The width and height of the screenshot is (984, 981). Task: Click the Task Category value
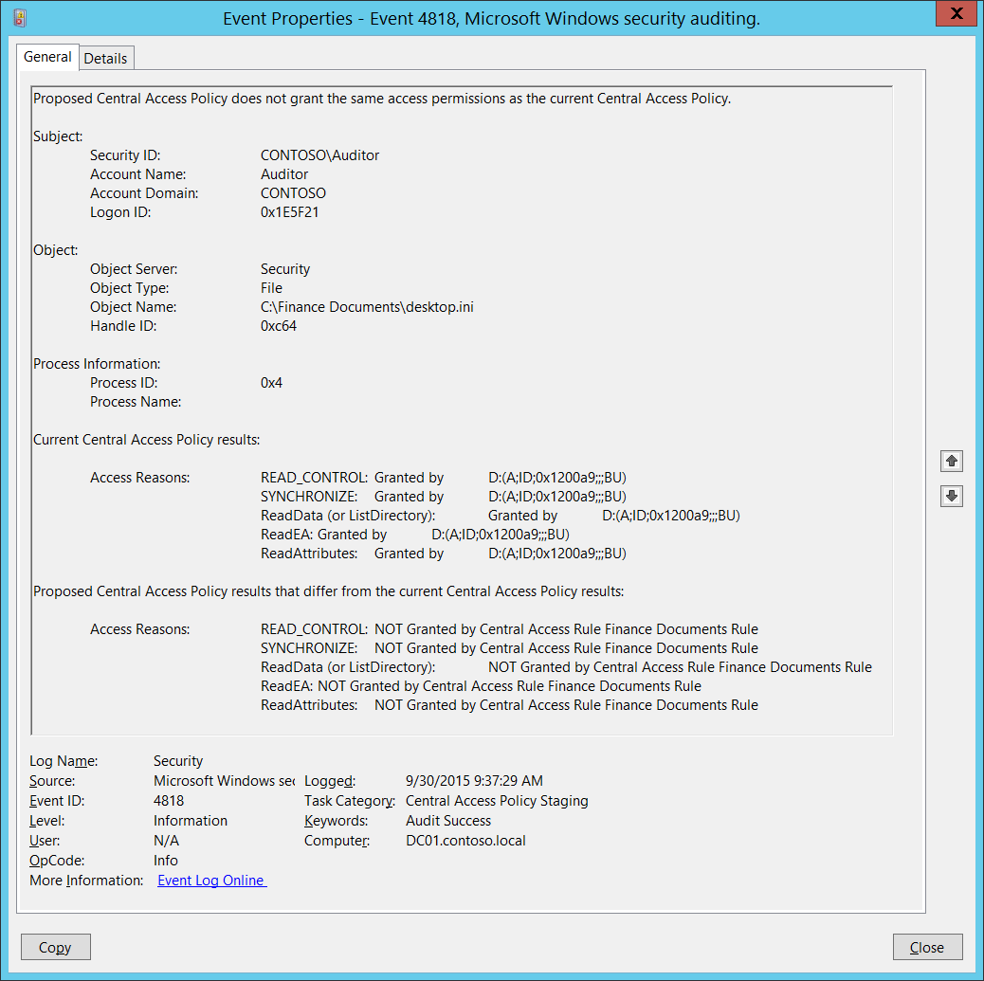(497, 801)
